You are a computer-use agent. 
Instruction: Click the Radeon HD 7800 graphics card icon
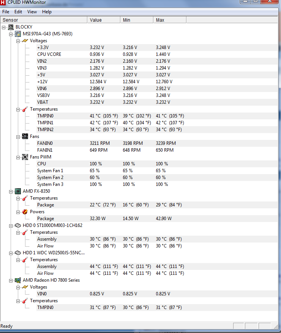click(x=18, y=280)
